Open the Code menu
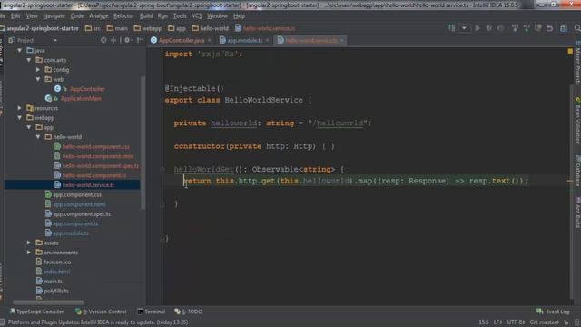Screen dimensions: 581x327 pyautogui.click(x=76, y=16)
